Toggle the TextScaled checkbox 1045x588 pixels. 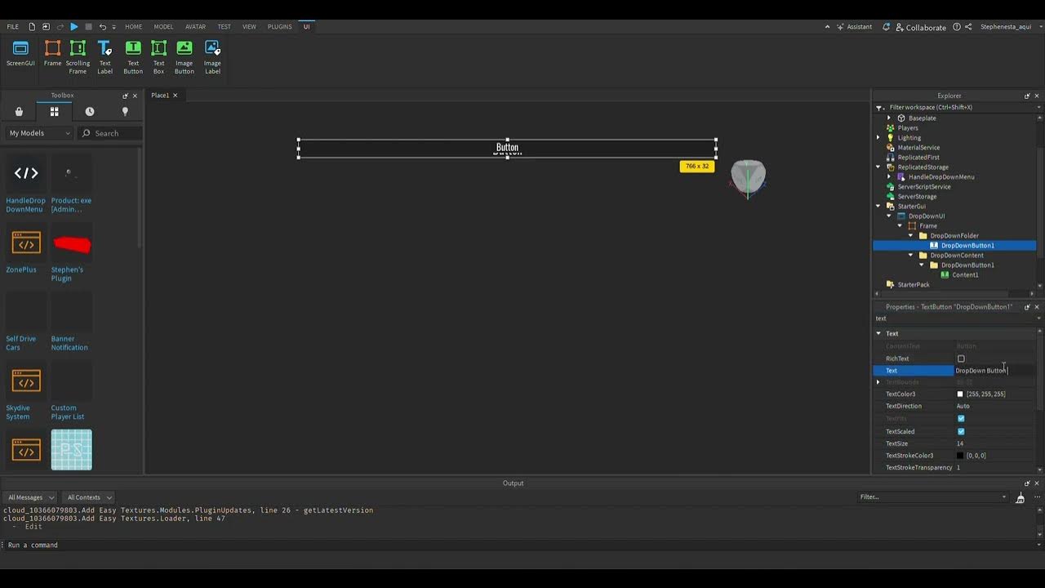[961, 431]
